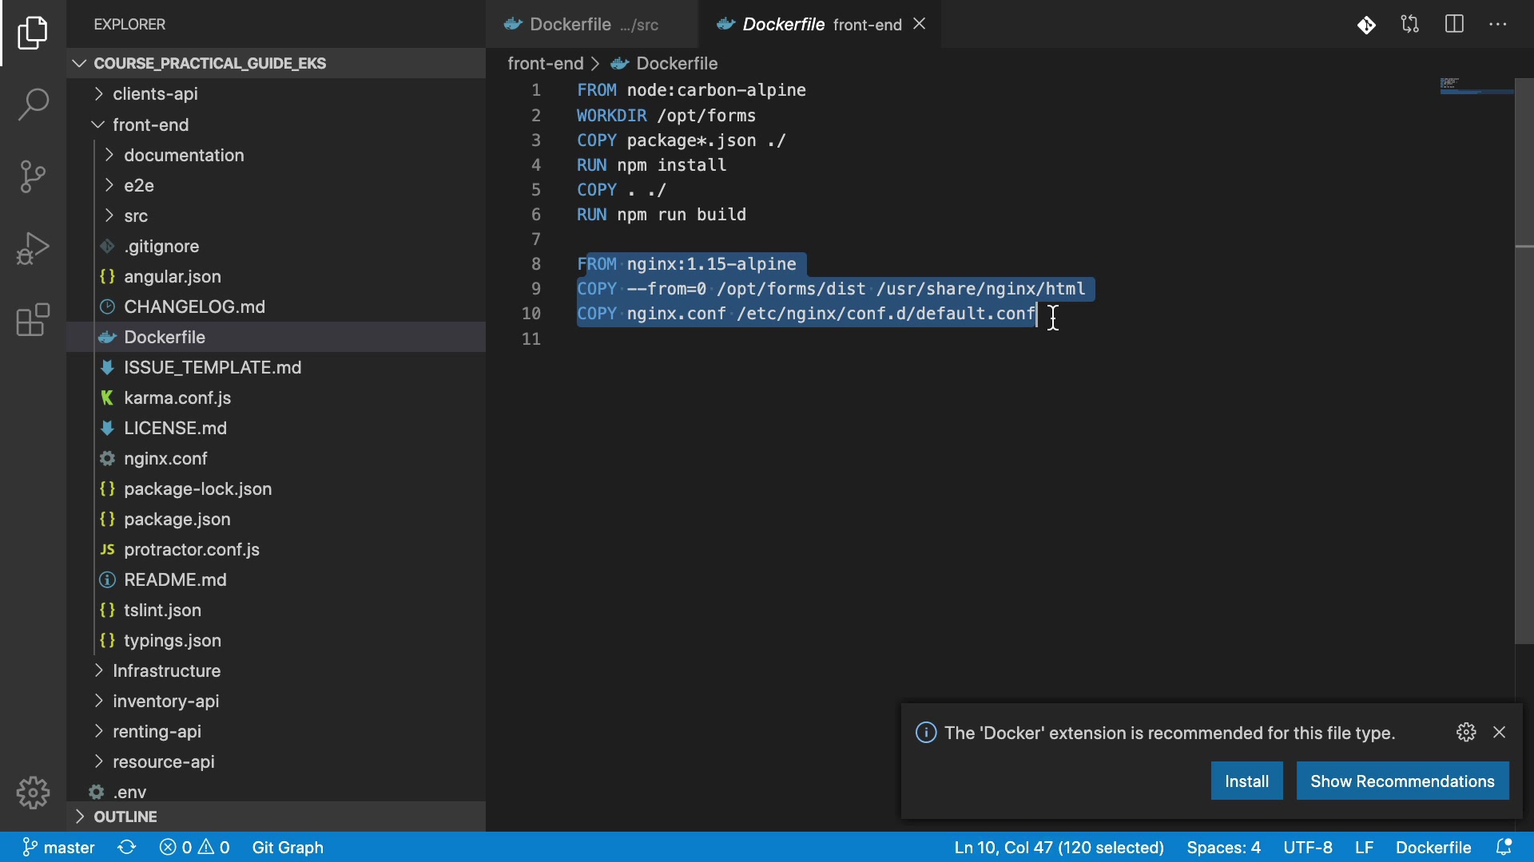
Task: Click Show Recommendations button
Action: [1402, 781]
